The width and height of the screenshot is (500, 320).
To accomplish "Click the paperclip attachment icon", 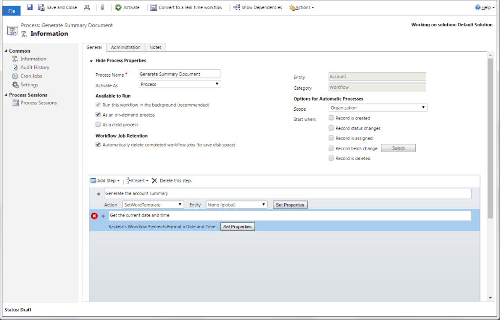I will (103, 7).
